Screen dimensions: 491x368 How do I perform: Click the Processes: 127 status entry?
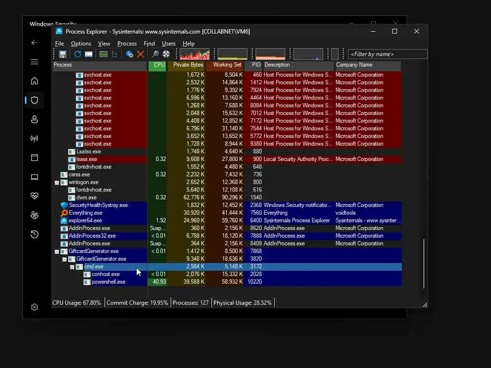[191, 303]
